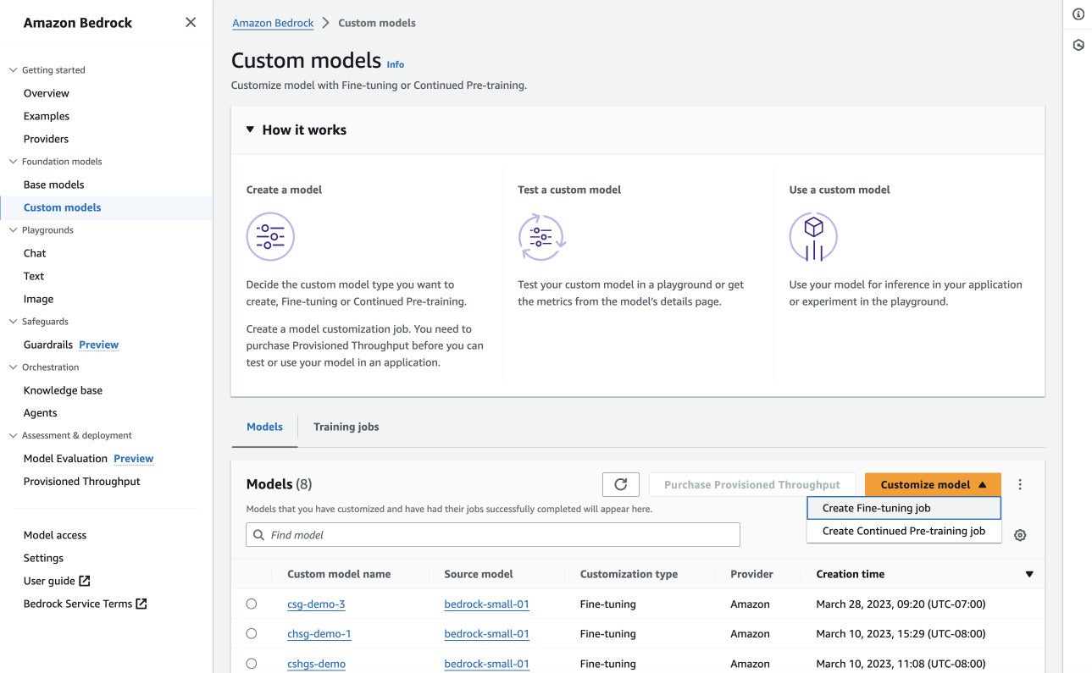Click the Use a custom model cube icon

[x=813, y=237]
